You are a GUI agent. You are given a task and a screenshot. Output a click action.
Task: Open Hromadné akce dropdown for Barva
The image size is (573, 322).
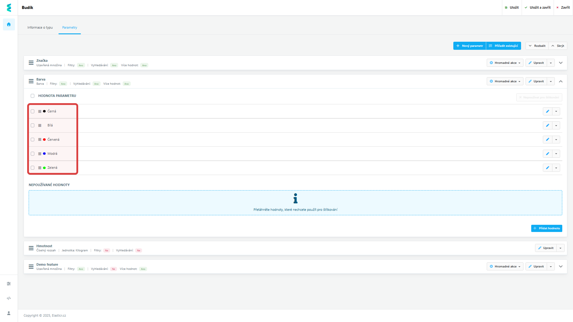pyautogui.click(x=505, y=81)
